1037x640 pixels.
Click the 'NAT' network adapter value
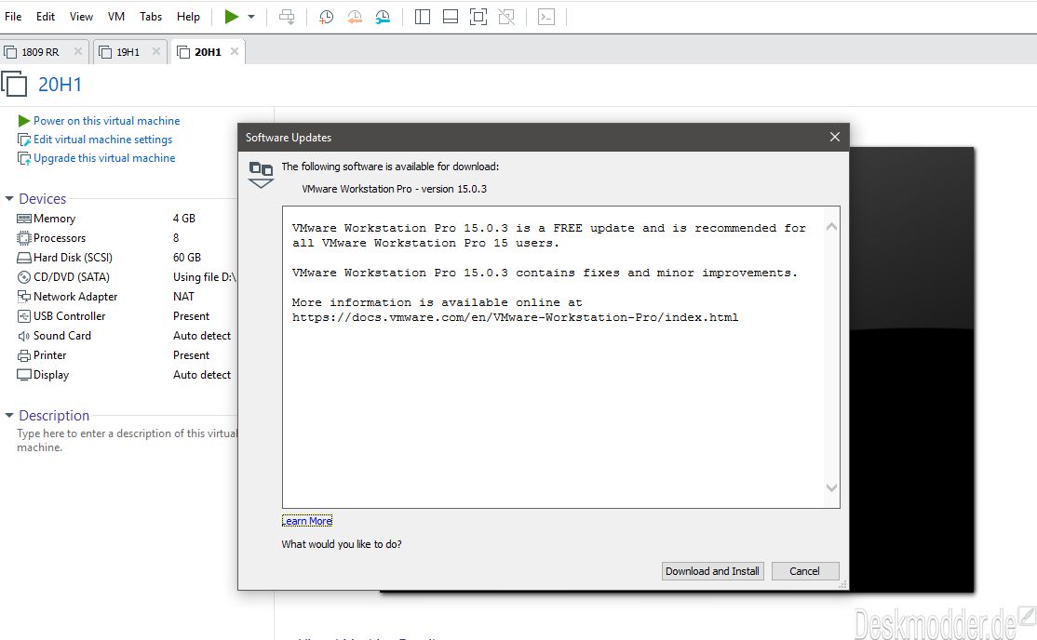coord(183,296)
